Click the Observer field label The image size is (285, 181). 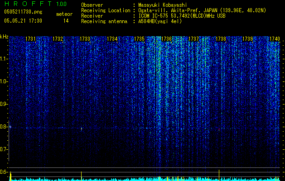(x=92, y=5)
